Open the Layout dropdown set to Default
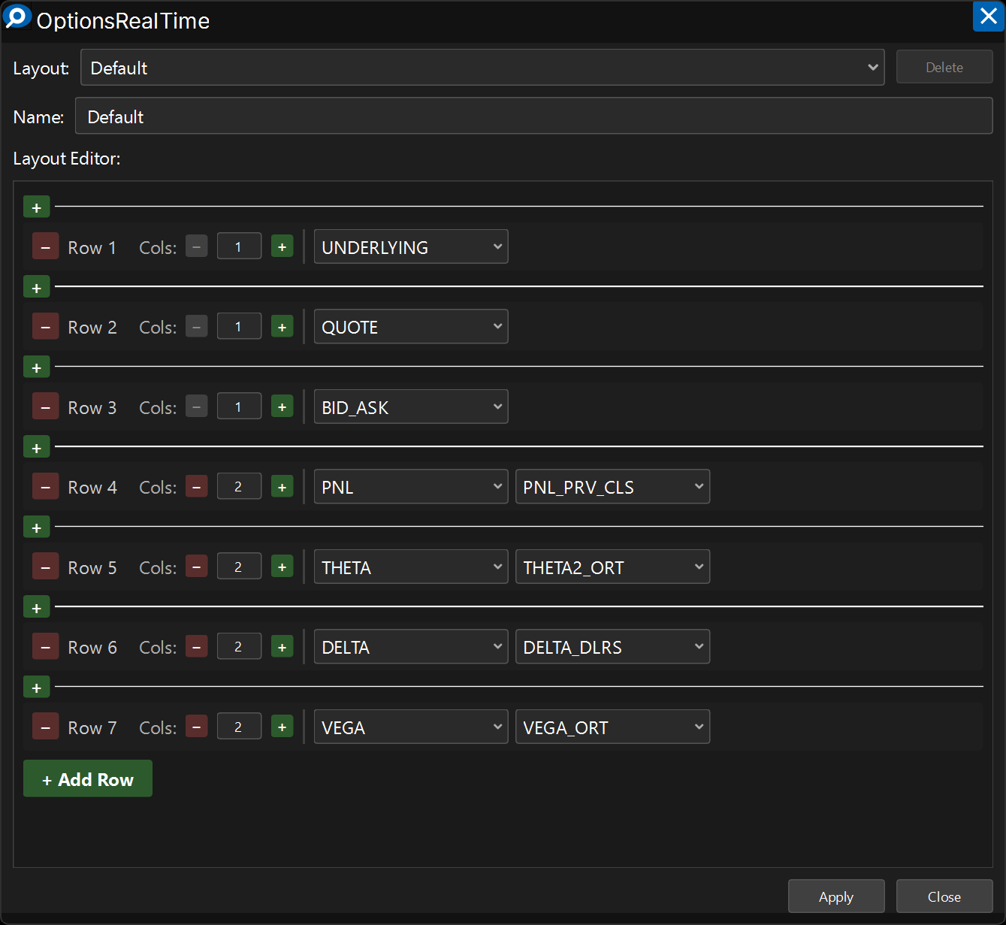Screen dimensions: 1006x925 point(482,68)
